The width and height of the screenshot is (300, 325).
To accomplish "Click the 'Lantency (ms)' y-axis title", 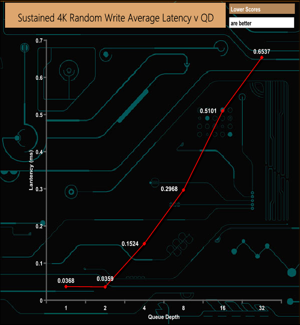I will point(31,170).
